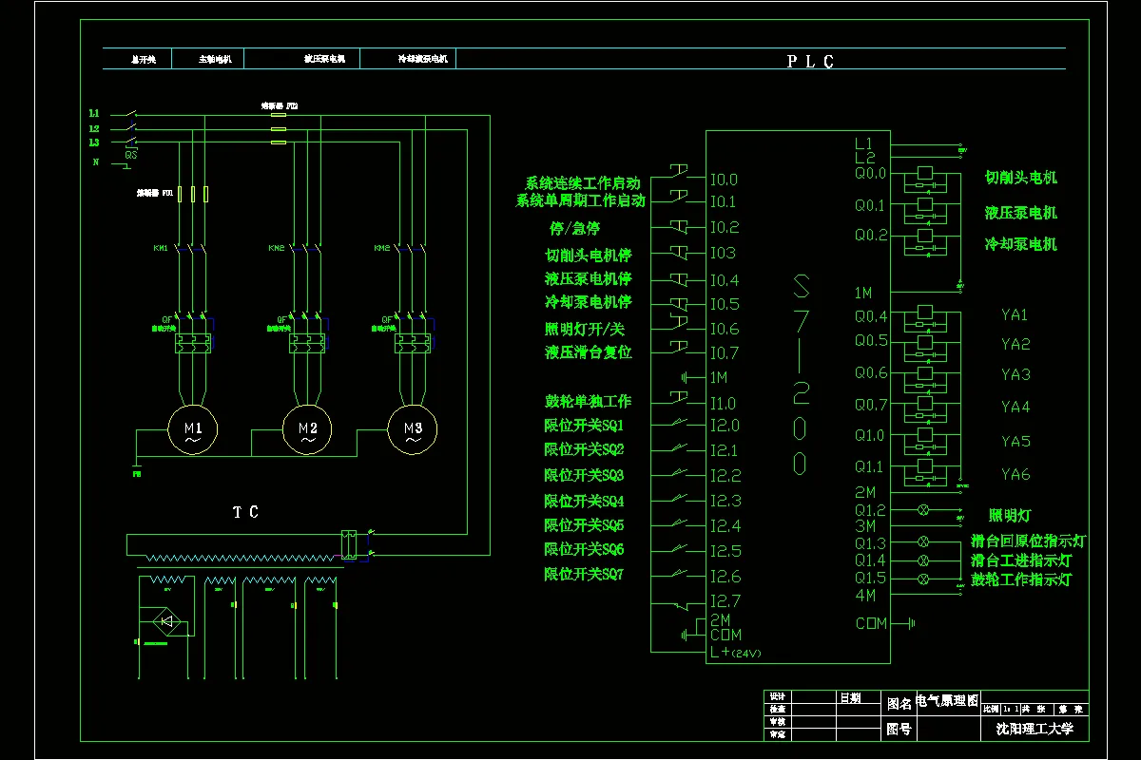The width and height of the screenshot is (1141, 760).
Task: Click the 切削头电机停 input label
Action: [589, 256]
